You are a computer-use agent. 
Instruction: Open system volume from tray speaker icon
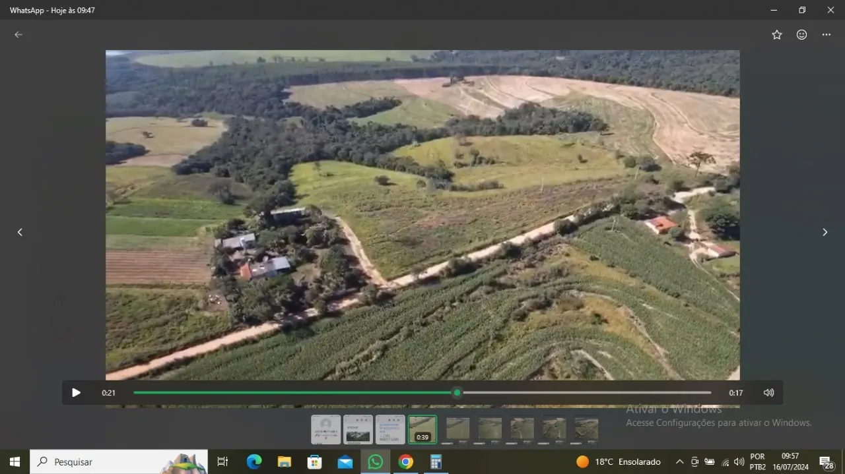click(x=739, y=462)
